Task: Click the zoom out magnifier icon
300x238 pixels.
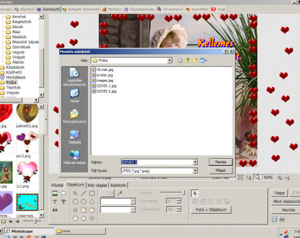Action: pyautogui.click(x=287, y=177)
